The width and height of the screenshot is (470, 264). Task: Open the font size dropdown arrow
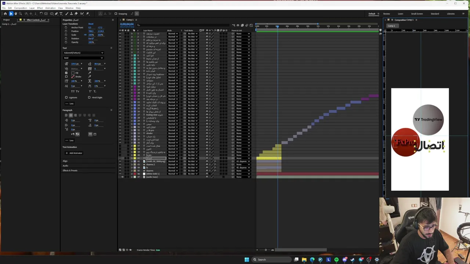[82, 64]
